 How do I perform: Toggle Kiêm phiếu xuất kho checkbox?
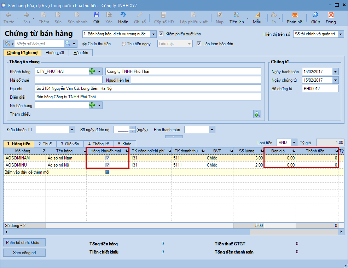(161, 34)
